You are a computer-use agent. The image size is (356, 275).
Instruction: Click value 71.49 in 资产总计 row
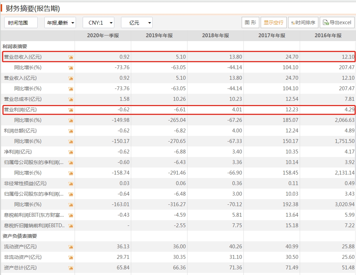click(292, 268)
